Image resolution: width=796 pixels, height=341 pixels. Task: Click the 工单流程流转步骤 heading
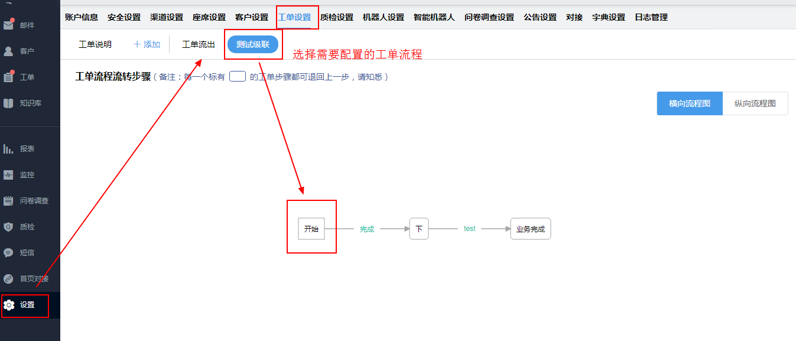click(113, 77)
